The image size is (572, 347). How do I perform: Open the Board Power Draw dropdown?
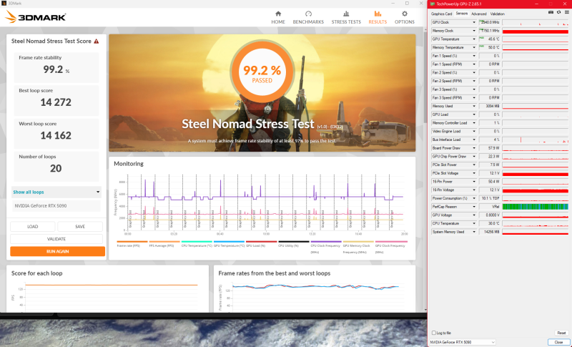(474, 148)
